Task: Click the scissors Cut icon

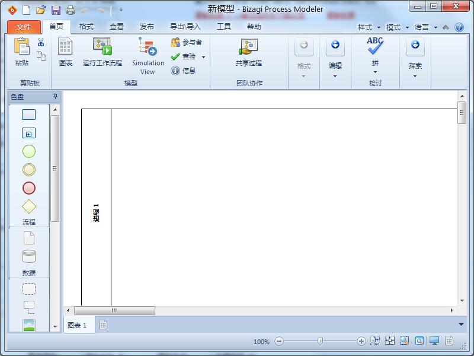Action: tap(41, 43)
